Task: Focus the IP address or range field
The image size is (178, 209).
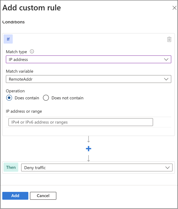Action: 80,122
